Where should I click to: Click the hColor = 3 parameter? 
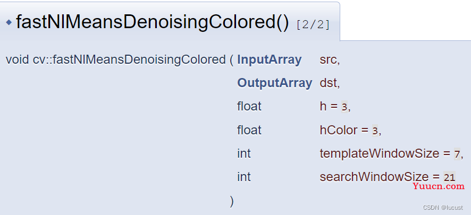pos(350,130)
